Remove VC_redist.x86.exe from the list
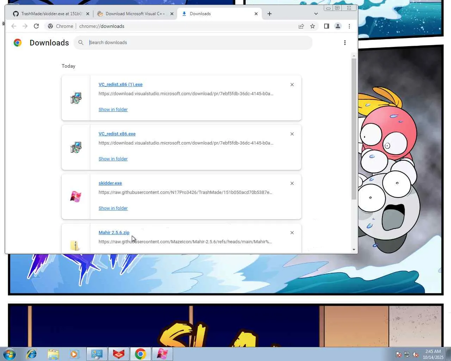The height and width of the screenshot is (361, 451). coord(292,134)
